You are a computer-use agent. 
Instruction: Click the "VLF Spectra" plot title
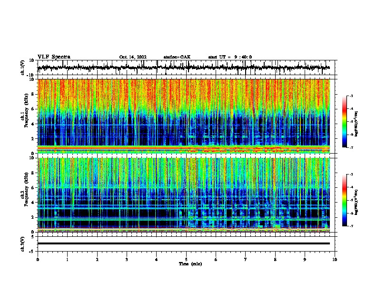coord(54,57)
